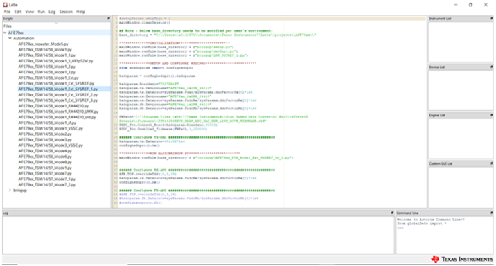
Task: Select AFE79xx_TSW14J56_Mode1_2.py script
Action: 46,66
